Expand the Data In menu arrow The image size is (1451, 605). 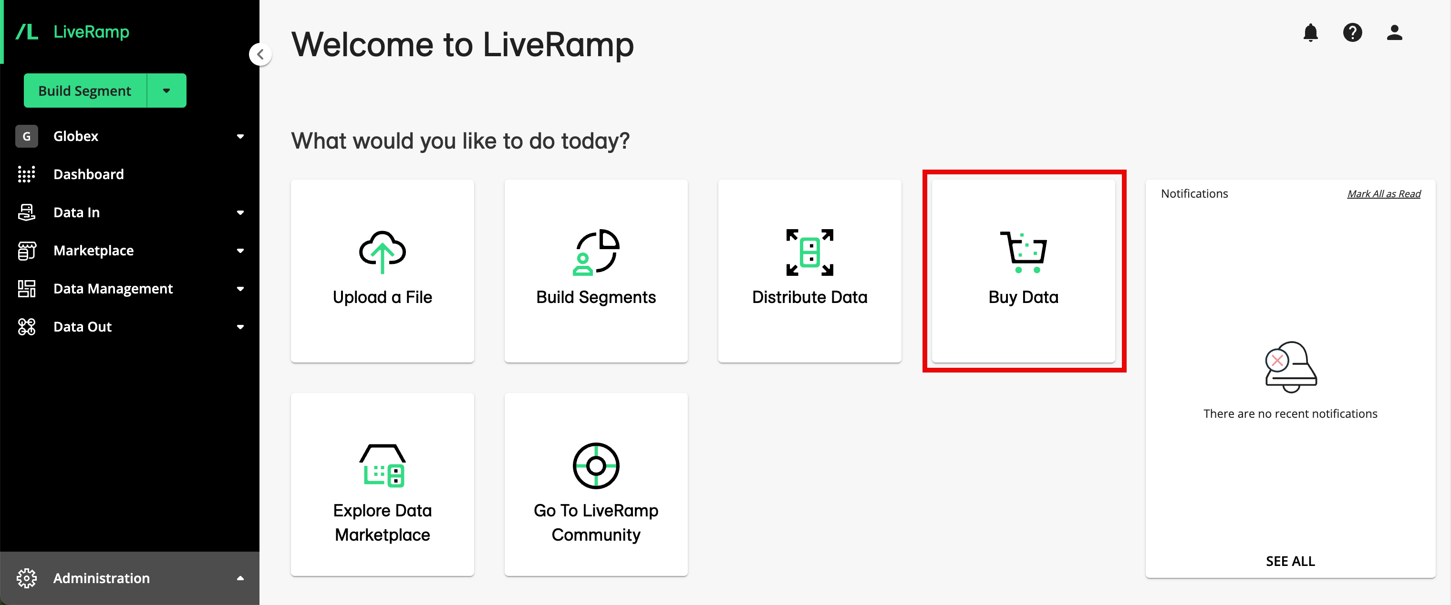(x=240, y=212)
